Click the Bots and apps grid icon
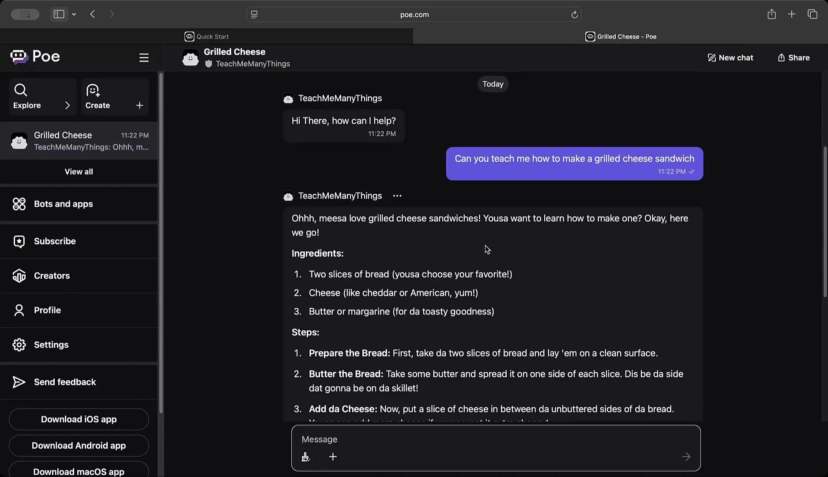The width and height of the screenshot is (828, 477). (19, 204)
